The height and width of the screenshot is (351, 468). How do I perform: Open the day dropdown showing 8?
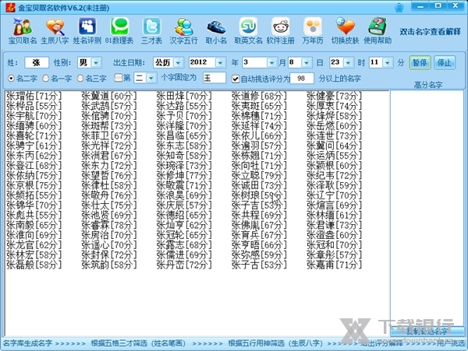[x=307, y=62]
